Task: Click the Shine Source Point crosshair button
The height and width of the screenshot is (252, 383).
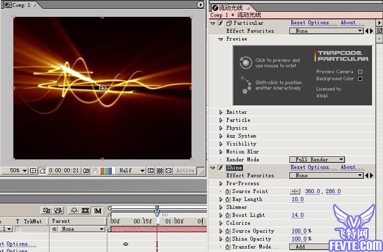Action: click(295, 192)
